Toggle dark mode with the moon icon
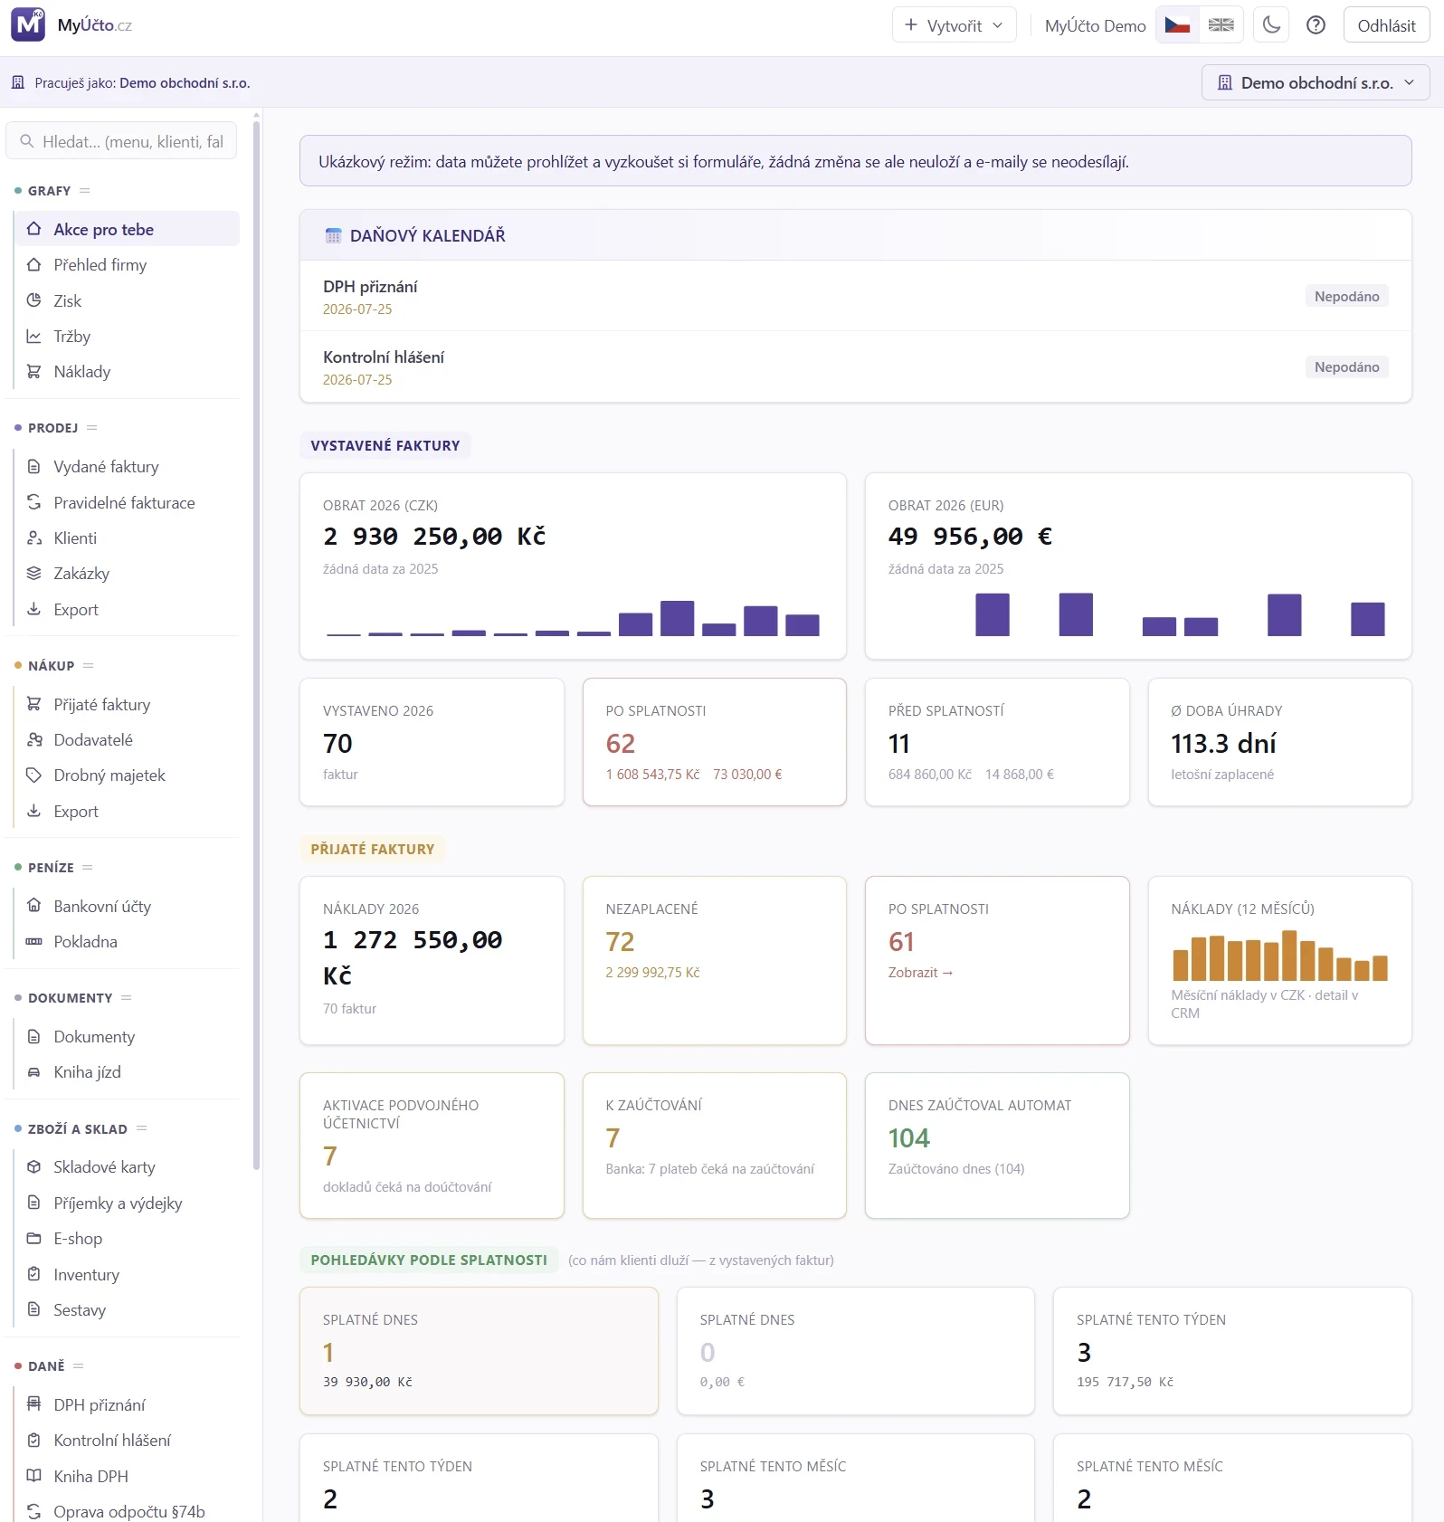 pyautogui.click(x=1271, y=25)
